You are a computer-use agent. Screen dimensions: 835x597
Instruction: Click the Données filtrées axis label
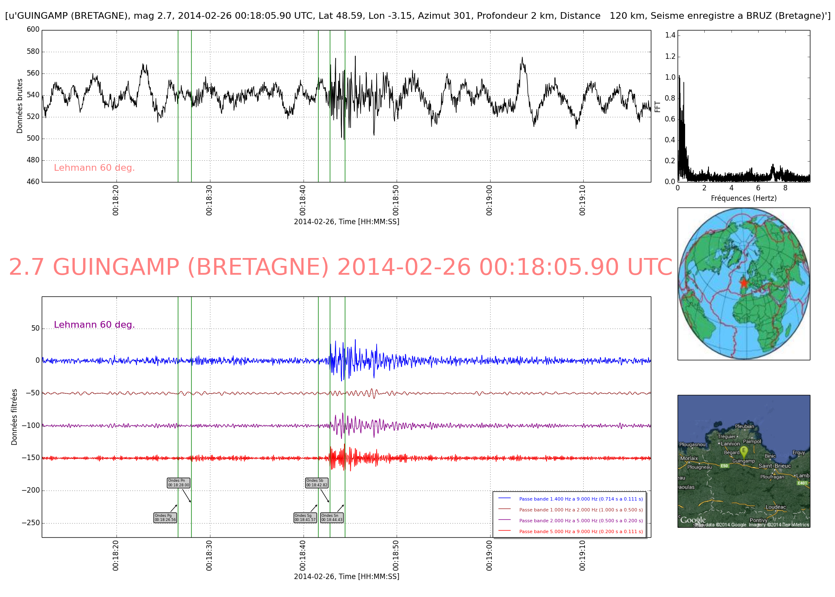pyautogui.click(x=15, y=417)
